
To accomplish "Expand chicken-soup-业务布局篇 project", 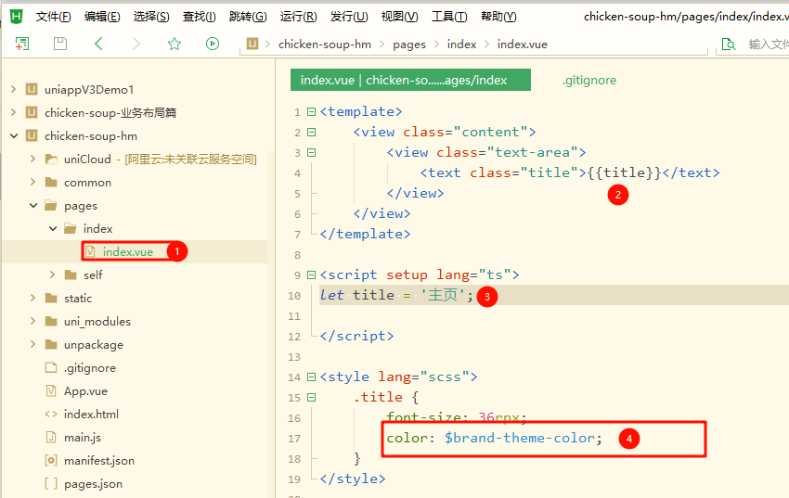I will tap(14, 112).
